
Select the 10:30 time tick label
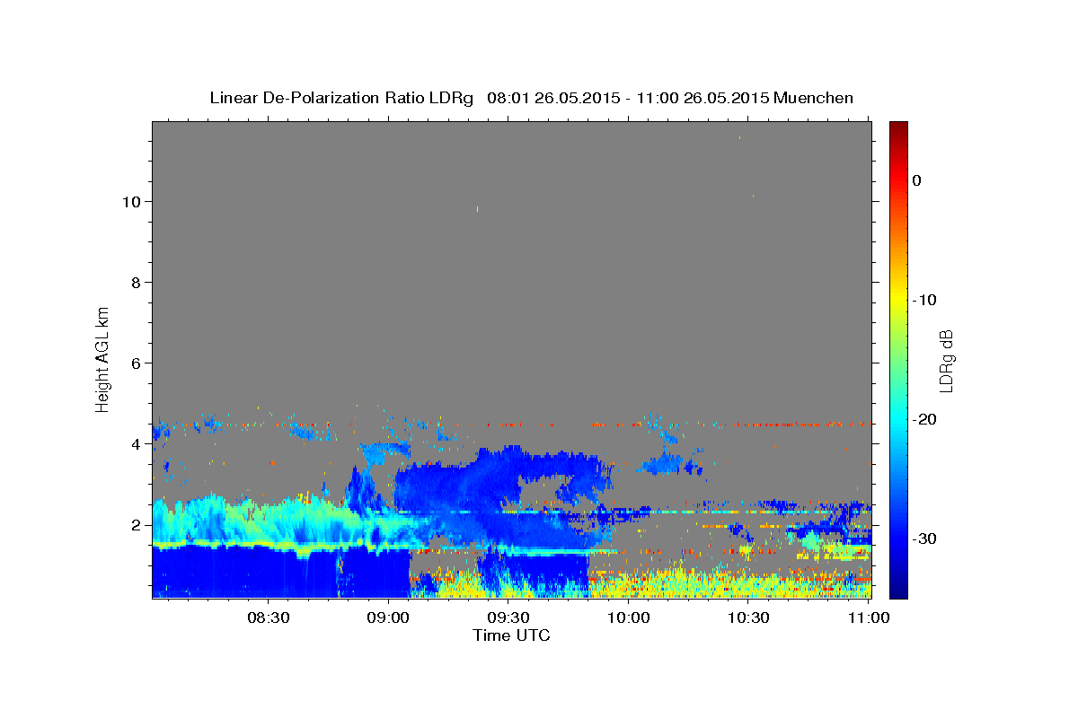tap(748, 617)
